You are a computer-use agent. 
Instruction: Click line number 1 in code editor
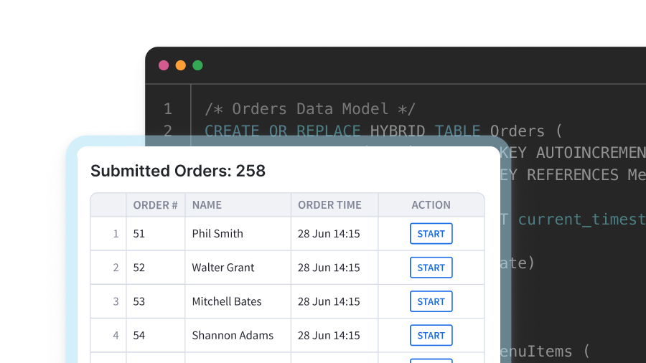coord(168,109)
